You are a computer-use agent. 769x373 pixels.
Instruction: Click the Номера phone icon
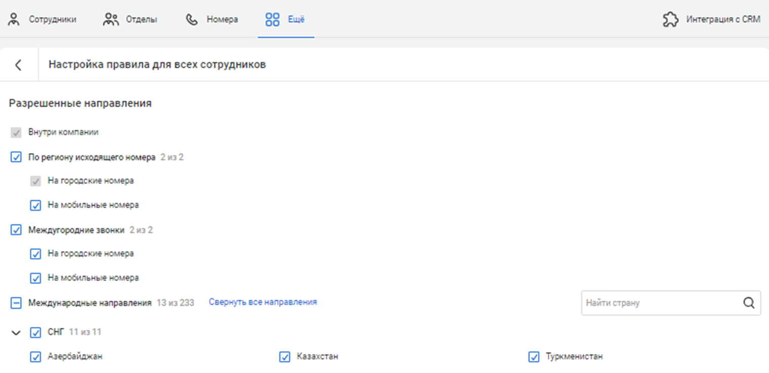[x=192, y=20]
